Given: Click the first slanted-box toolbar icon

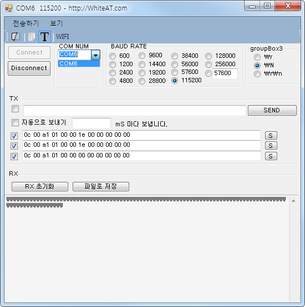Looking at the screenshot, I should pos(16,37).
